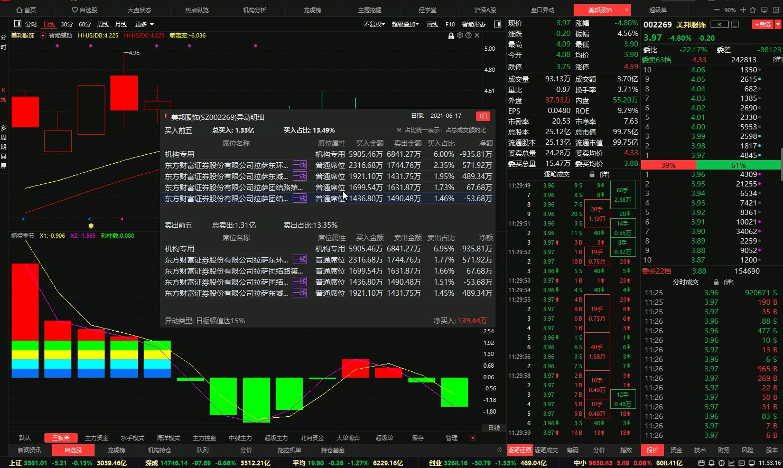Click the monitor icon in the status bar
Image resolution: width=783 pixels, height=468 pixels.
click(x=752, y=463)
